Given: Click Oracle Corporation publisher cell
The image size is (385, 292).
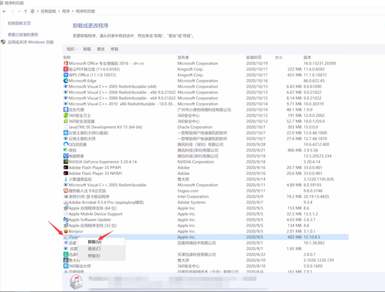Looking at the screenshot, I should [x=195, y=127].
